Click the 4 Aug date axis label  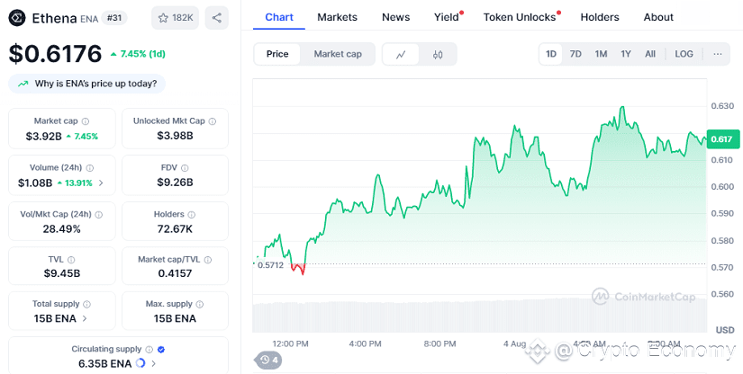514,343
